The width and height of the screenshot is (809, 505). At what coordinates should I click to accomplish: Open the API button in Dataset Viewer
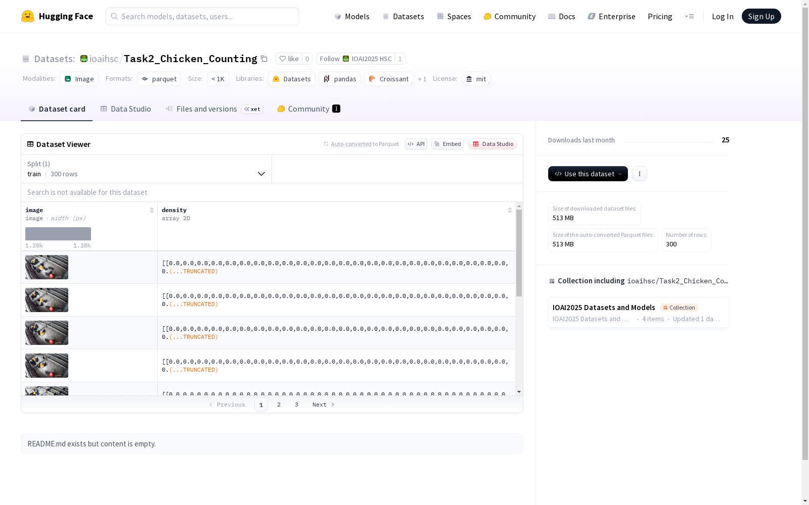(416, 144)
